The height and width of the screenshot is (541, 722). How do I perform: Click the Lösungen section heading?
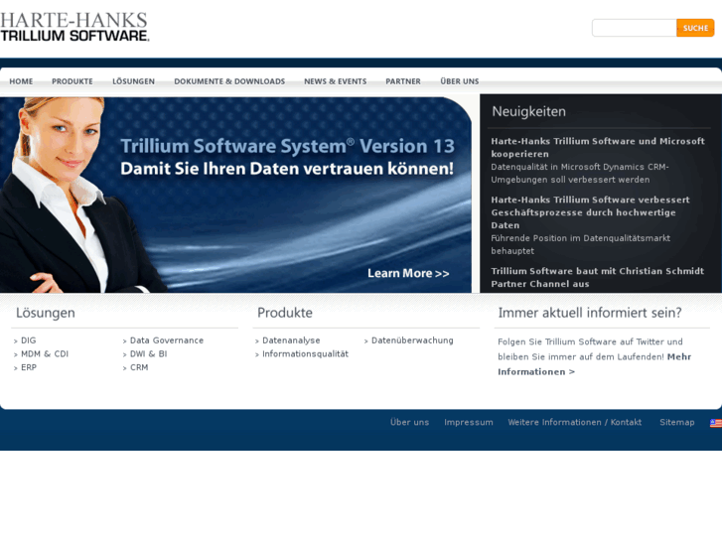point(45,313)
